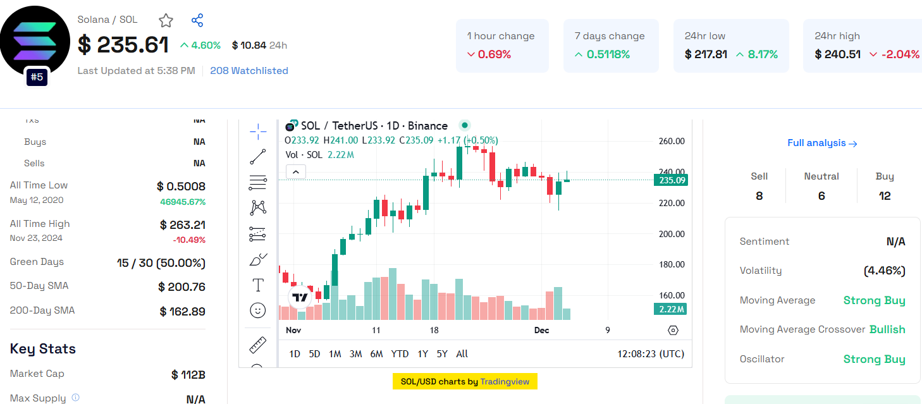Switch the chart range to 1Y
The width and height of the screenshot is (922, 404).
tap(422, 354)
